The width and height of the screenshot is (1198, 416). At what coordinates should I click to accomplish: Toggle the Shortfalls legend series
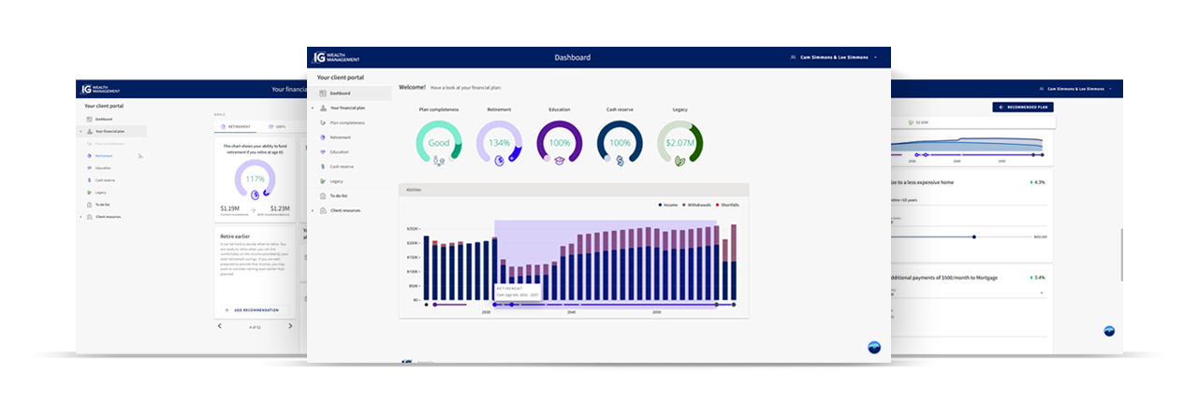733,204
